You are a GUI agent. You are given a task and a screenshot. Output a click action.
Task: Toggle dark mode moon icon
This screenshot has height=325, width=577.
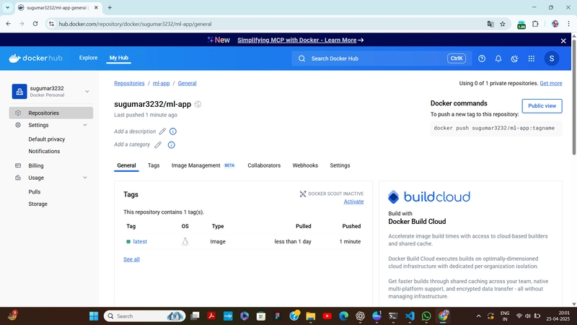(x=514, y=58)
